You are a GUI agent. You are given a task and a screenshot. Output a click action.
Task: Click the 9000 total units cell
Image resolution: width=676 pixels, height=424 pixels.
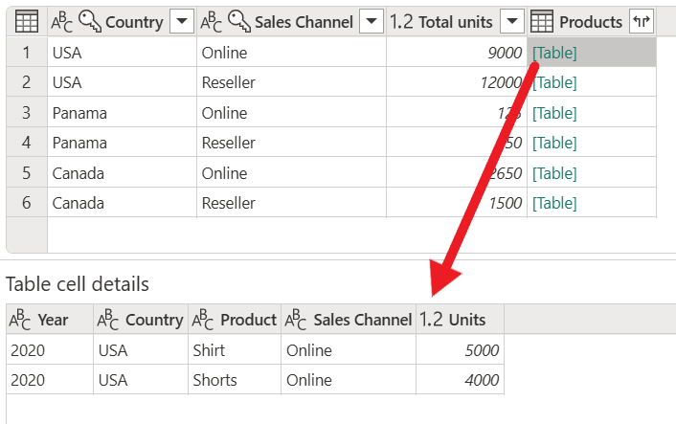(x=457, y=53)
